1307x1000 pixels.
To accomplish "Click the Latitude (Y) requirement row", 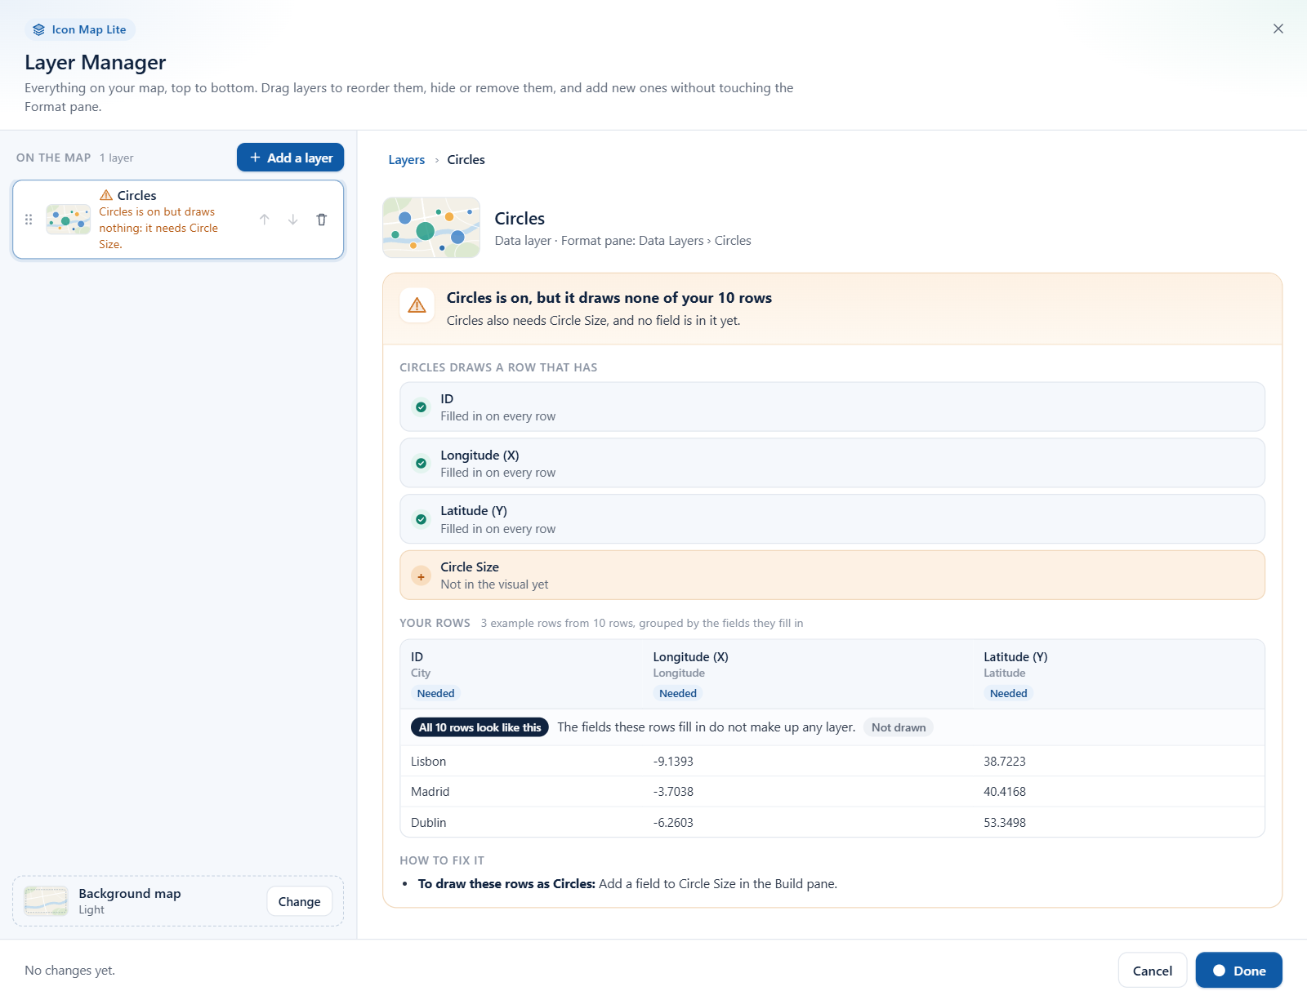I will pyautogui.click(x=832, y=519).
